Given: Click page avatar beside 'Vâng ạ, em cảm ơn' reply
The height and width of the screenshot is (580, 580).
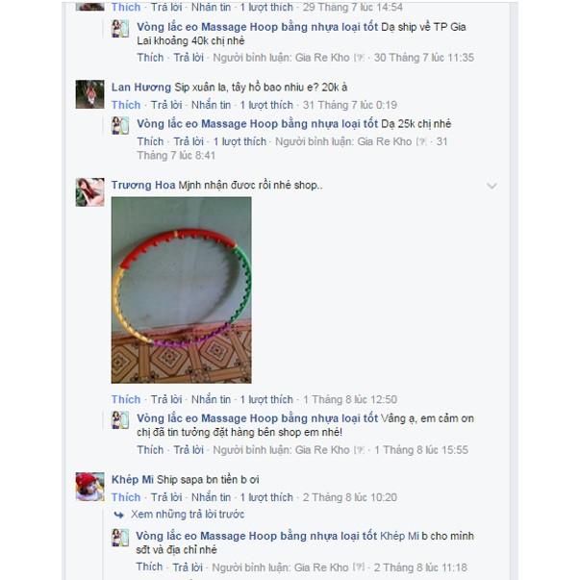Looking at the screenshot, I should click(120, 420).
